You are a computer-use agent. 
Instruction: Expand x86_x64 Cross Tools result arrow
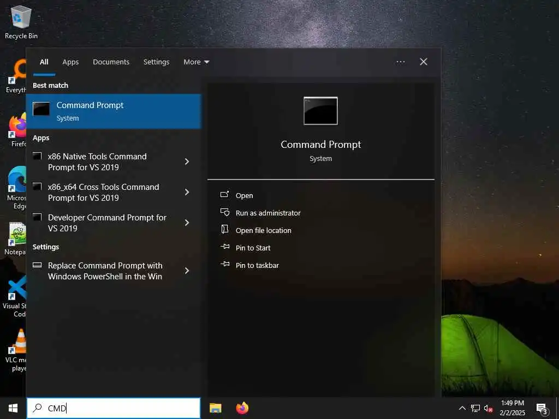click(x=187, y=193)
